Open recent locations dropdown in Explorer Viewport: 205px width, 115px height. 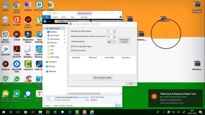tap(53, 21)
